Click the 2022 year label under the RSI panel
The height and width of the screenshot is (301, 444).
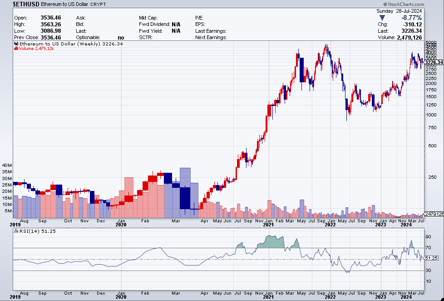330,297
